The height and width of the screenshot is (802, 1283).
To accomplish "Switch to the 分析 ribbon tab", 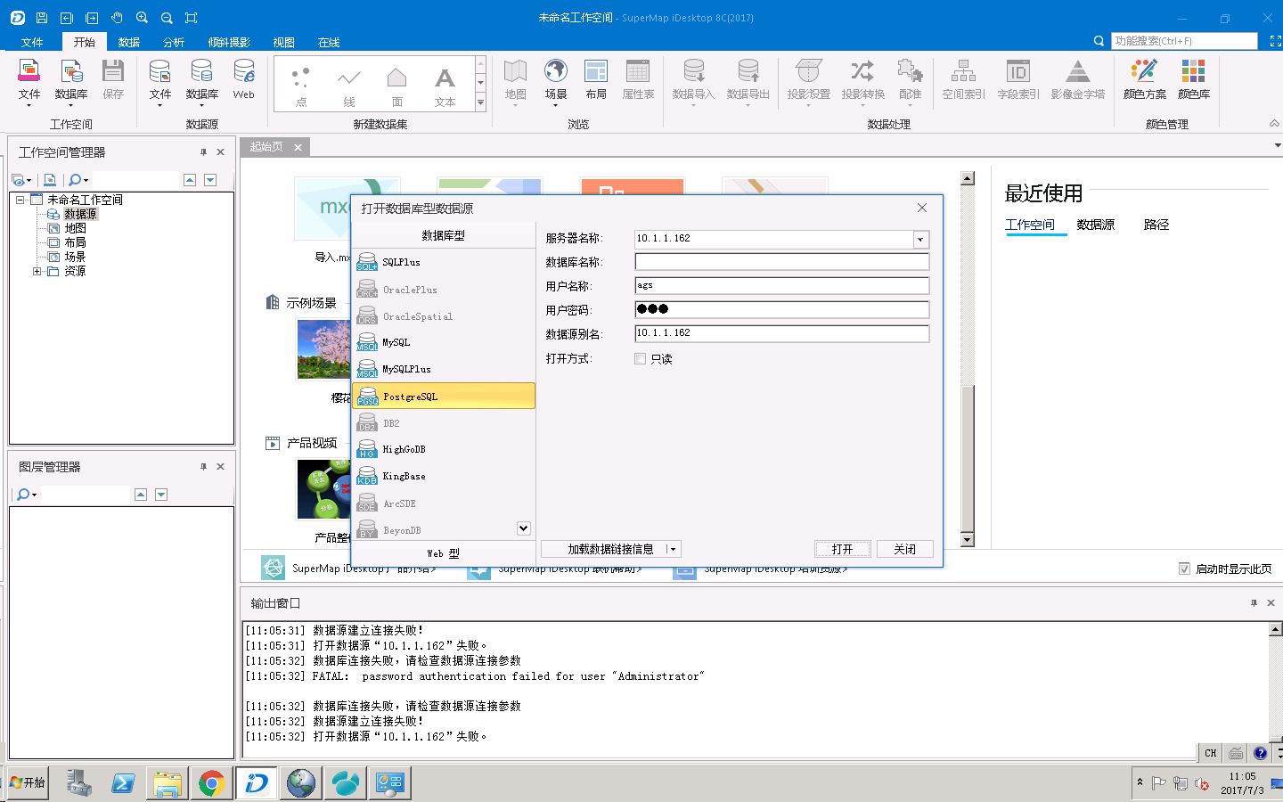I will [174, 42].
